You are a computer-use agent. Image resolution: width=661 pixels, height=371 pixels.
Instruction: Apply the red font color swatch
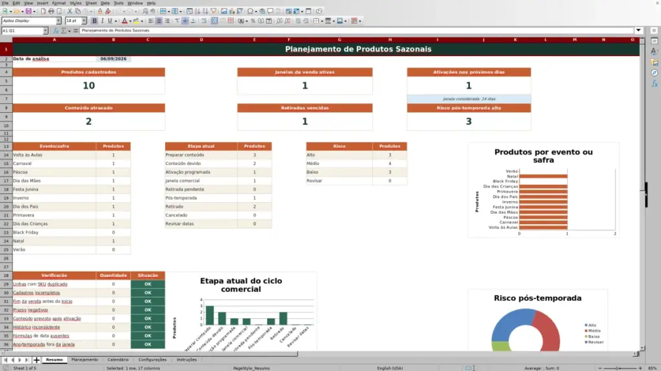(x=125, y=21)
